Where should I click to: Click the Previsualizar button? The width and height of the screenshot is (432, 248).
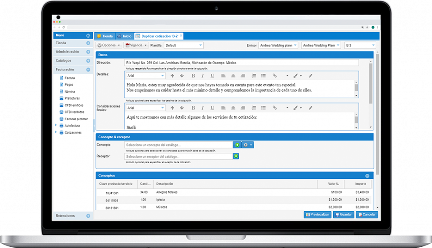tap(317, 215)
